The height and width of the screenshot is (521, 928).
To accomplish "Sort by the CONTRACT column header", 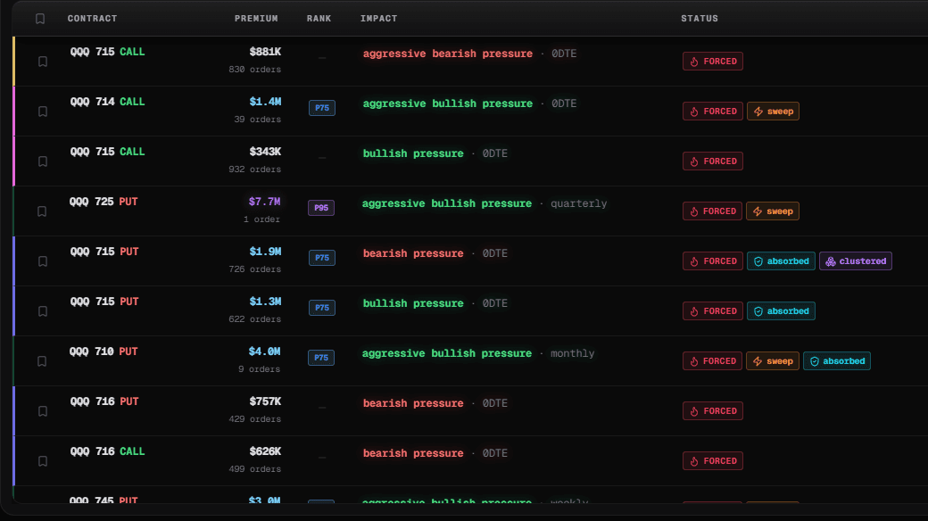I will [x=92, y=19].
